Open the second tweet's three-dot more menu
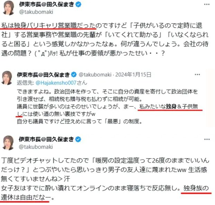The width and height of the screenshot is (215, 205). [x=197, y=75]
